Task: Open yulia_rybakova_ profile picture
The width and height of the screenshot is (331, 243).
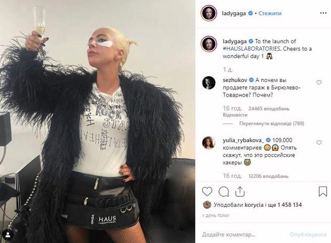Action: [209, 143]
